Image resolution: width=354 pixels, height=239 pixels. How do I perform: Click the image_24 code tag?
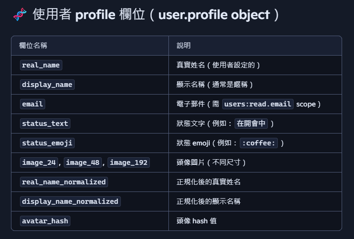[39, 163]
